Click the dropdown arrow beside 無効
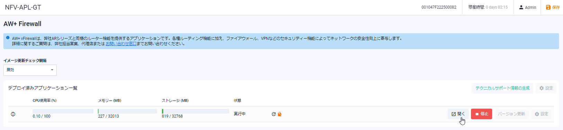This screenshot has width=563, height=130. [52, 70]
